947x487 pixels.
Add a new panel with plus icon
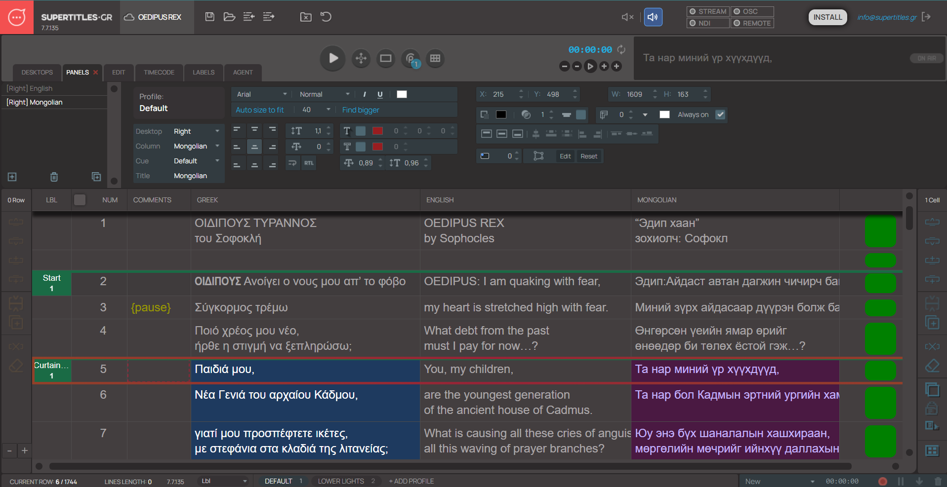[12, 177]
